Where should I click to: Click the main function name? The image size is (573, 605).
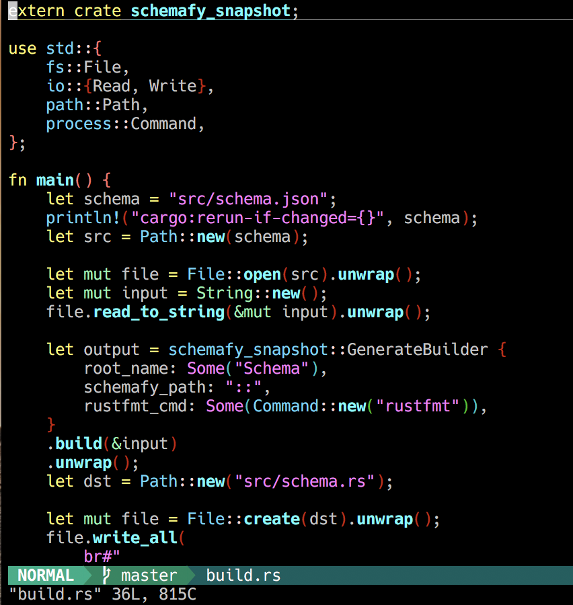[x=55, y=180]
